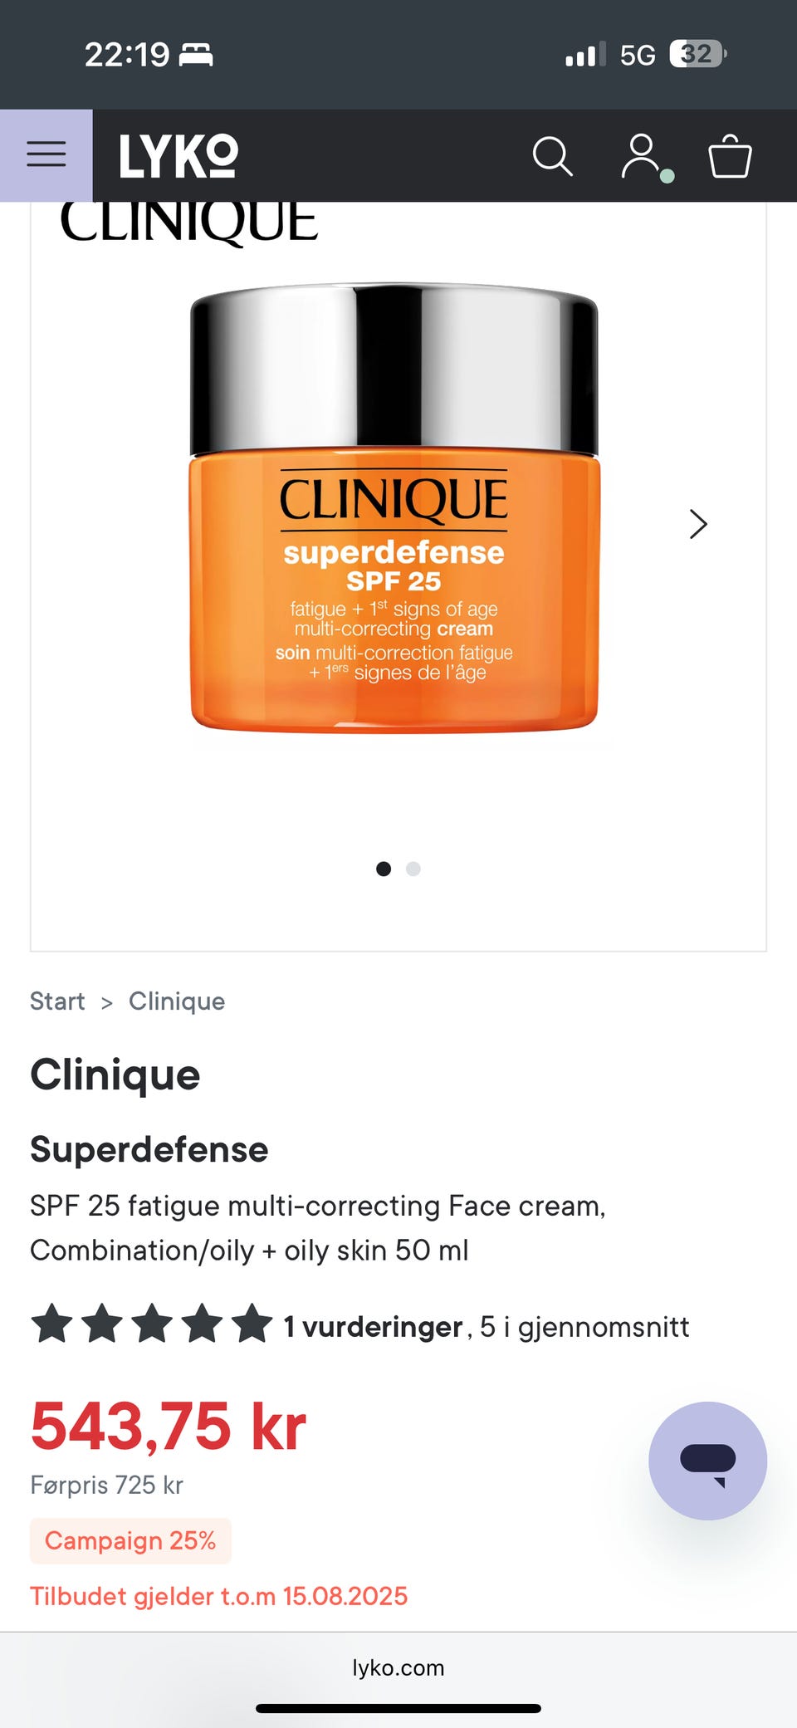Open the Clinique brand heading

click(x=115, y=1074)
